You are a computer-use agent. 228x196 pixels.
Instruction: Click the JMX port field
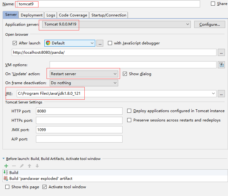pos(79,130)
